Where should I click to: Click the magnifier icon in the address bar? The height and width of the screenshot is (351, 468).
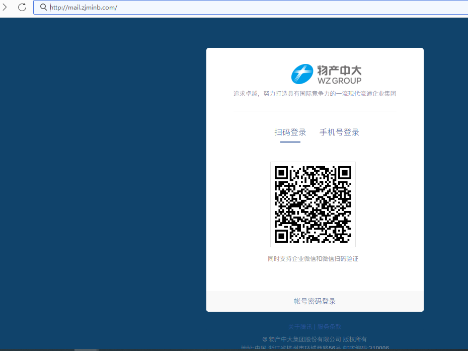(43, 7)
